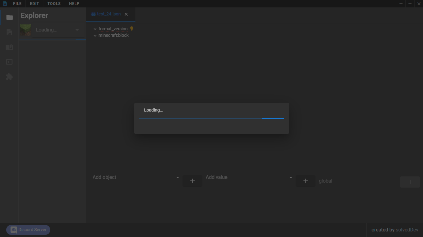Click the Loading dialog progress bar

(212, 118)
